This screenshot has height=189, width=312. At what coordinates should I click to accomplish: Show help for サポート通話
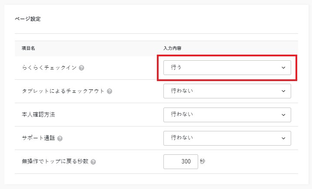pyautogui.click(x=60, y=138)
